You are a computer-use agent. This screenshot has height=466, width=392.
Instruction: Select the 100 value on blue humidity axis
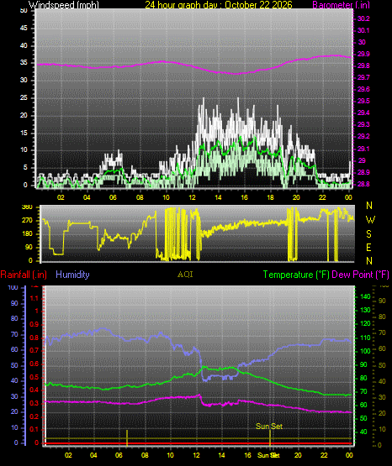[13, 287]
